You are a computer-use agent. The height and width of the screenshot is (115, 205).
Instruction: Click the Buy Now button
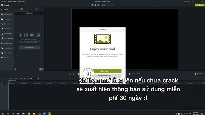pos(107,71)
